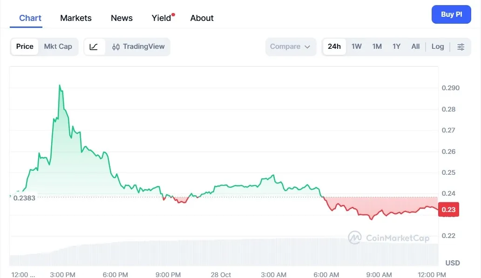481x278 pixels.
Task: Select the 1M timeframe
Action: [377, 46]
